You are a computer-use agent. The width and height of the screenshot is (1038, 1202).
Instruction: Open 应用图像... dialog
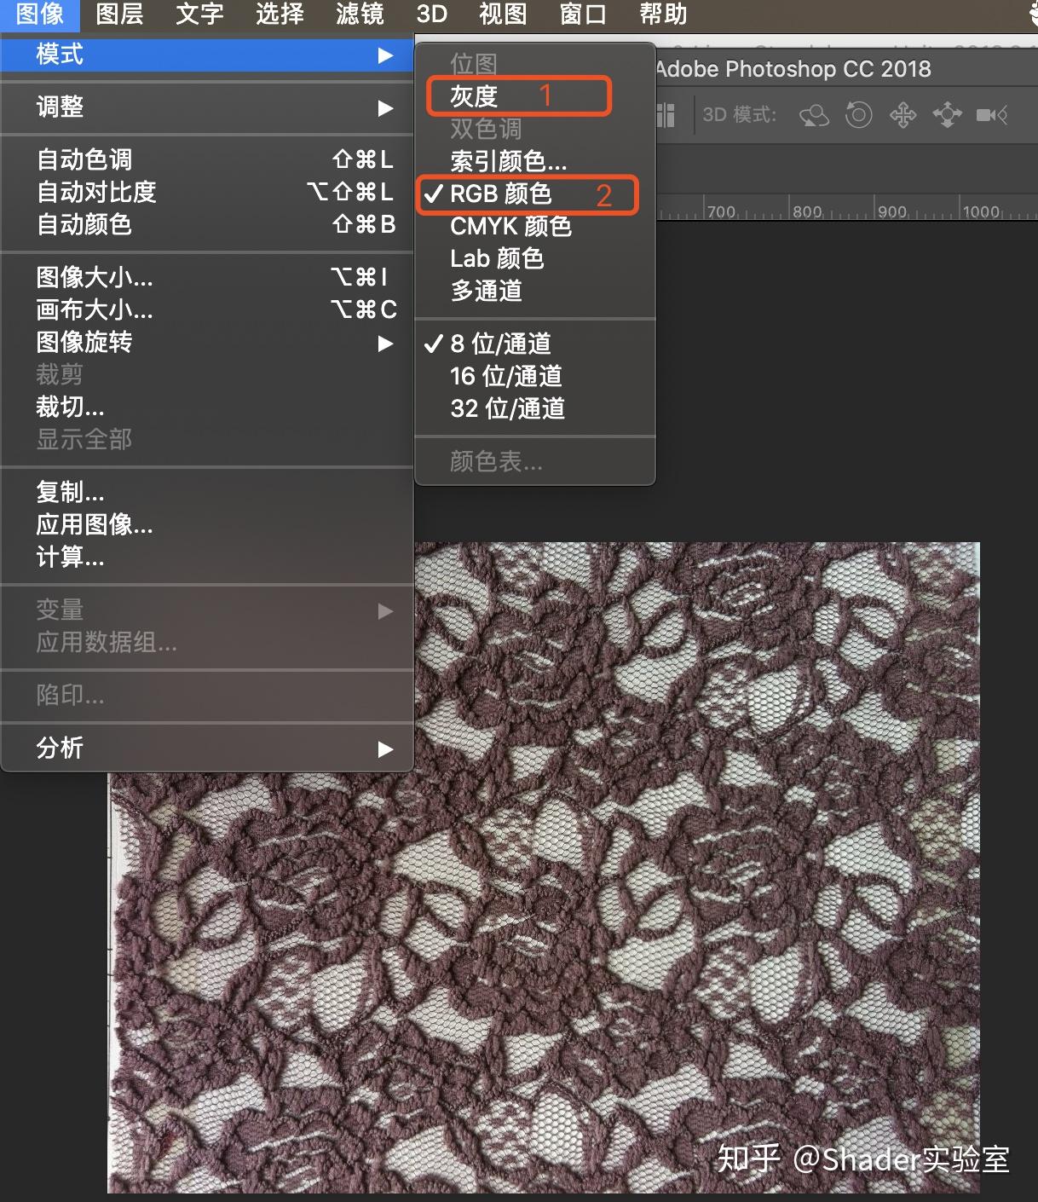(x=207, y=524)
